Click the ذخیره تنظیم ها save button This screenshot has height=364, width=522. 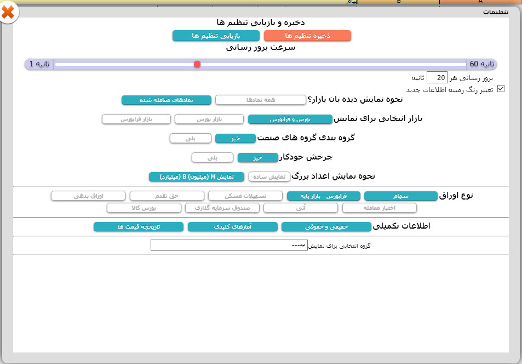pyautogui.click(x=307, y=36)
